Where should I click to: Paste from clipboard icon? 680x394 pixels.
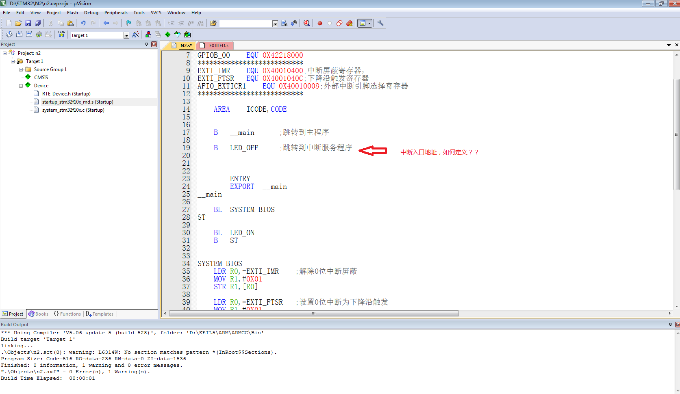point(70,23)
